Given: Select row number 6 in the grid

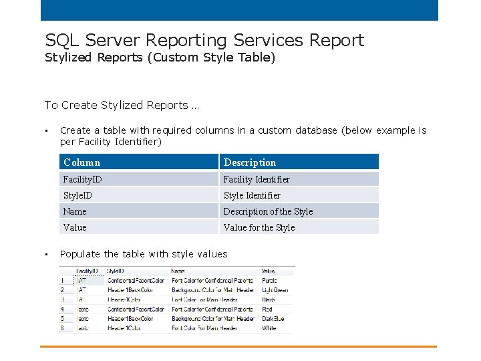Looking at the screenshot, I should [x=62, y=328].
